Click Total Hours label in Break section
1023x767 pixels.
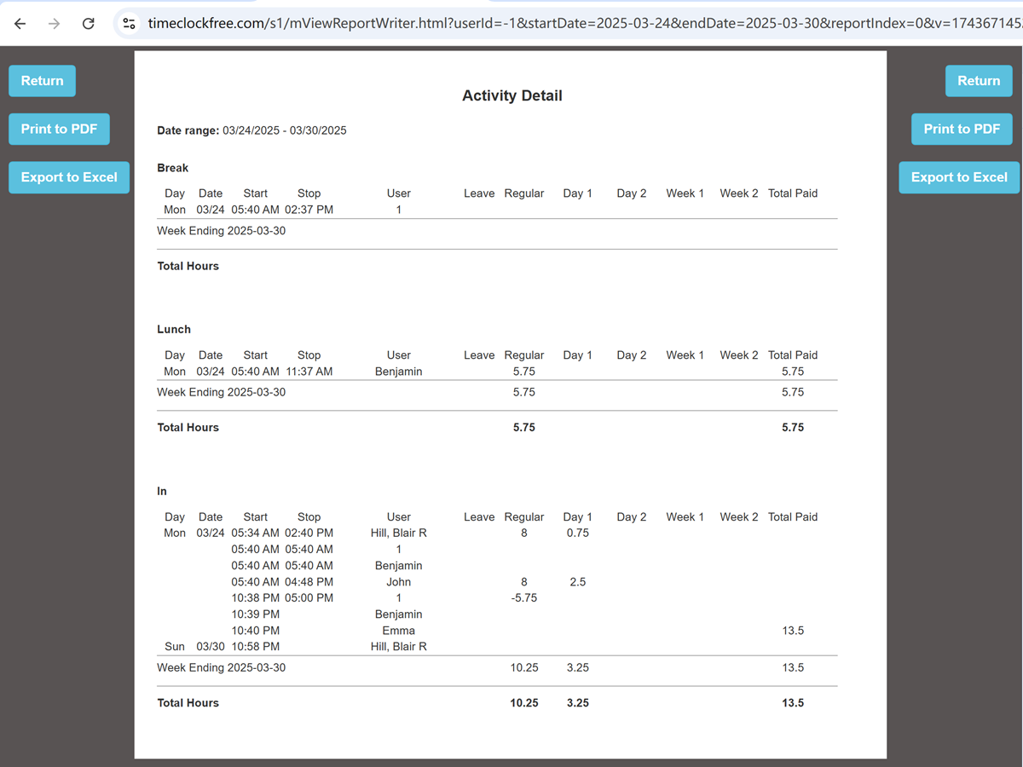tap(188, 266)
